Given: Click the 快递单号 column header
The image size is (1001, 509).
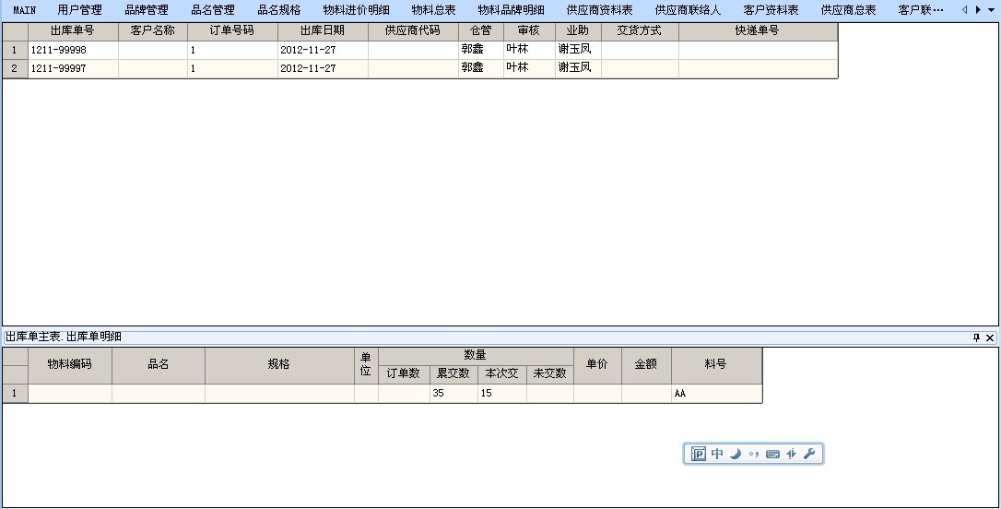Looking at the screenshot, I should [x=758, y=30].
